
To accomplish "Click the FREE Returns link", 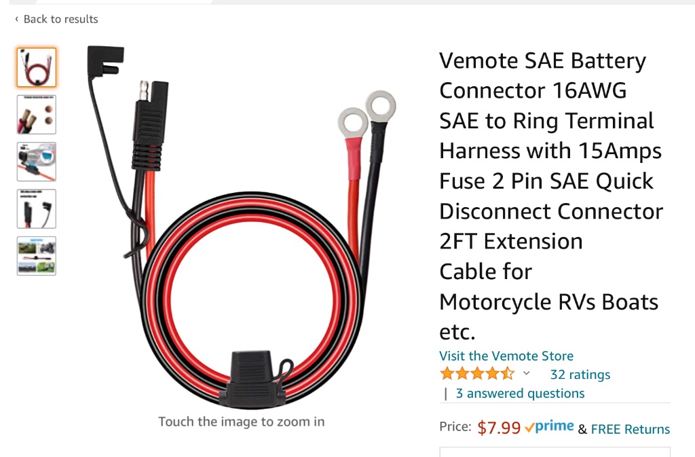I will [x=630, y=429].
